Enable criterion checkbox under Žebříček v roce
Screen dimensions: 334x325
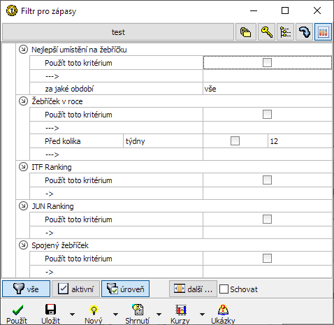(x=267, y=115)
